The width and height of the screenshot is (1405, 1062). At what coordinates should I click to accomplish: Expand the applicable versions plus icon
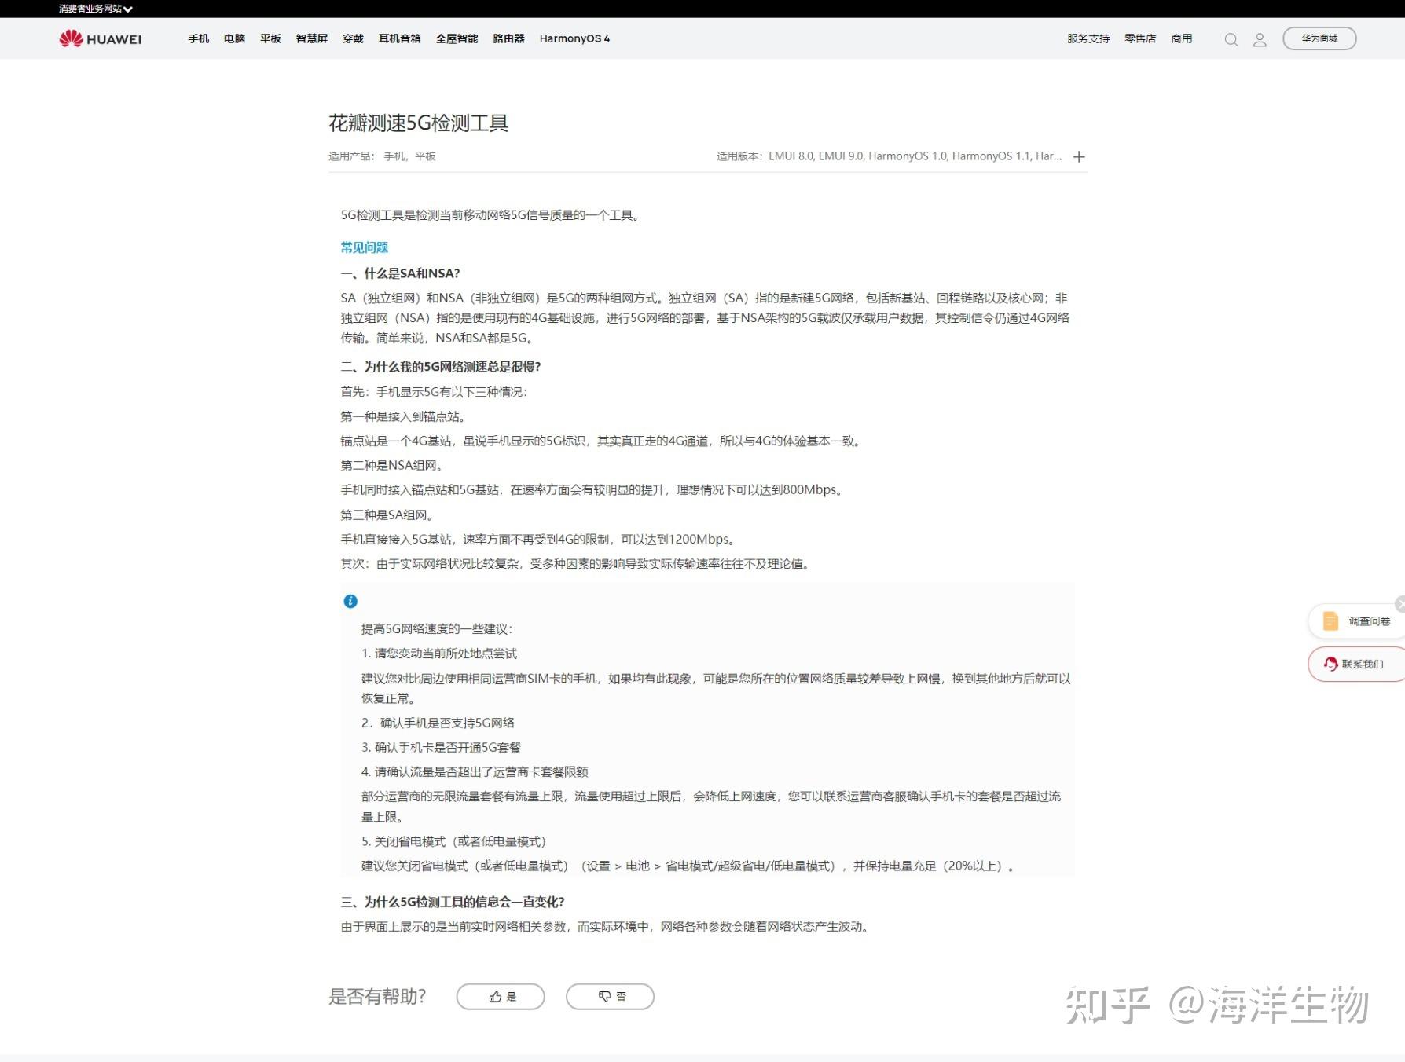(x=1079, y=156)
